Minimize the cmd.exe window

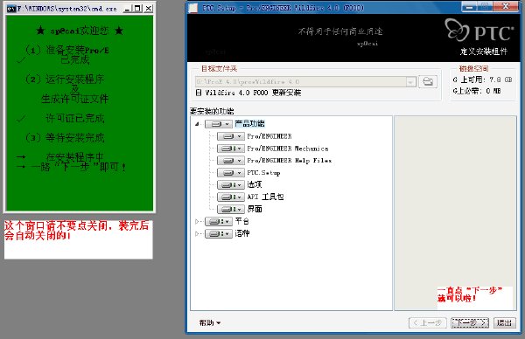coord(127,9)
